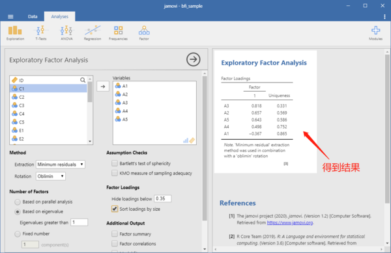Maximize the jamovi window
Viewport: 391px width, 253px height.
coord(365,5)
